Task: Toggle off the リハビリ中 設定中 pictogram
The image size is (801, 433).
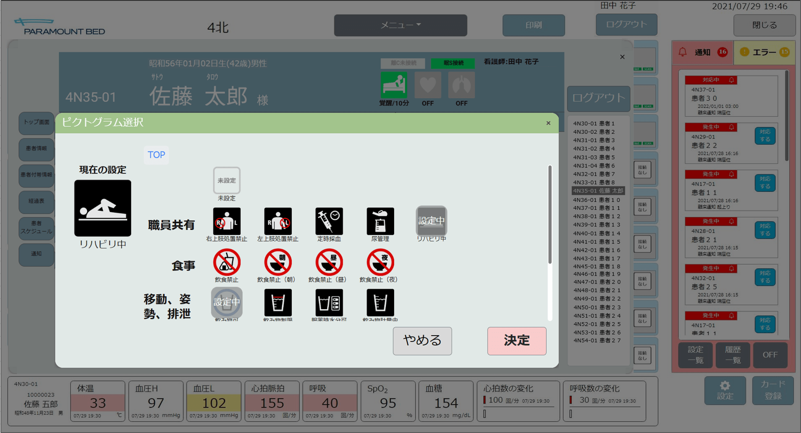Action: (431, 221)
